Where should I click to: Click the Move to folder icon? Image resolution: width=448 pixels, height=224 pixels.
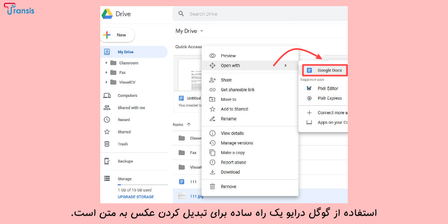point(212,100)
